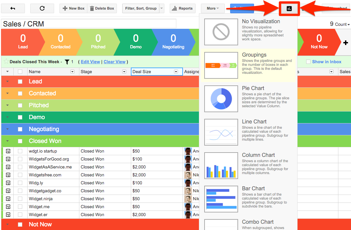Click the Column Chart thumbnail
The image size is (351, 230).
(221, 165)
